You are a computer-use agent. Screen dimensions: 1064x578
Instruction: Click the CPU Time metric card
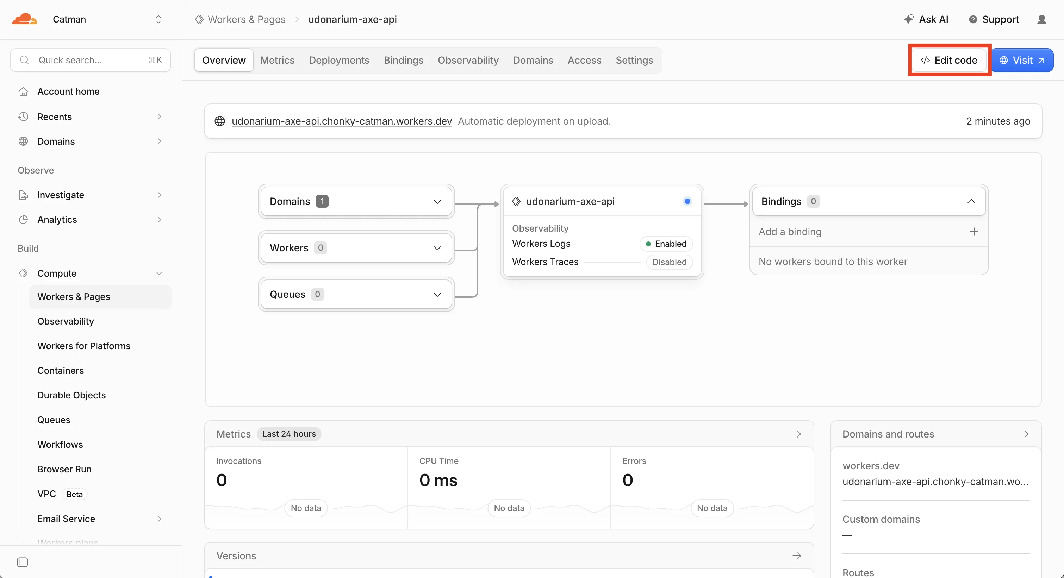point(509,488)
